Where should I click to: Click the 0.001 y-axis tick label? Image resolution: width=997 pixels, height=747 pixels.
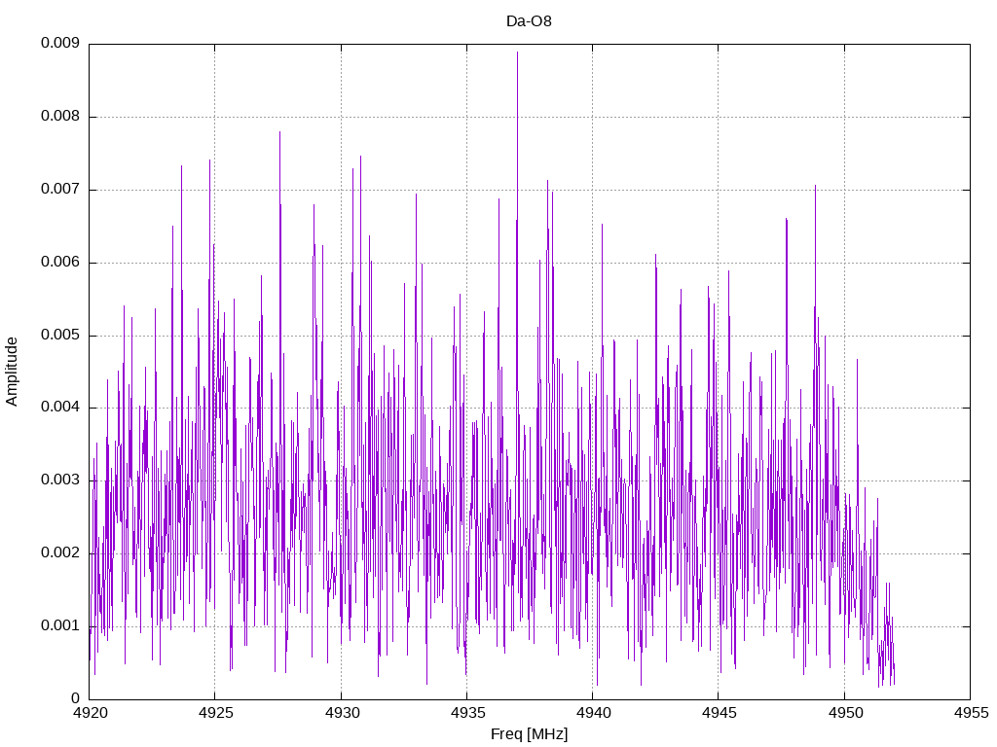[x=60, y=625]
